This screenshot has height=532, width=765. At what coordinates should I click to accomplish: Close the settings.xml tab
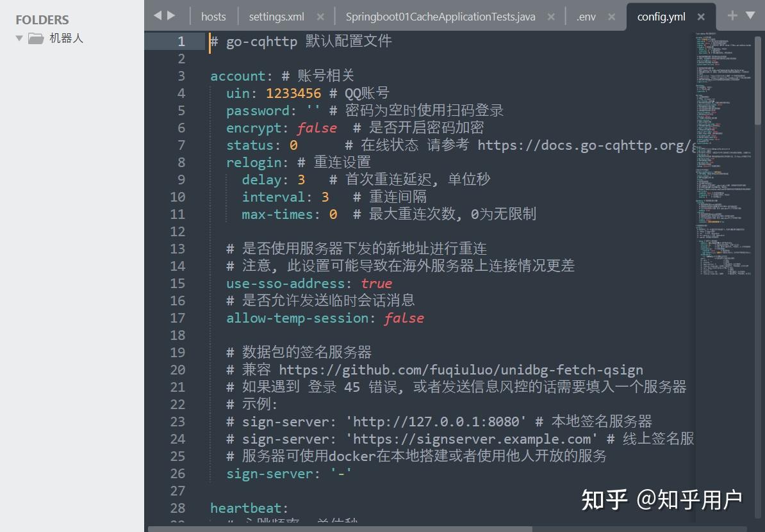320,16
